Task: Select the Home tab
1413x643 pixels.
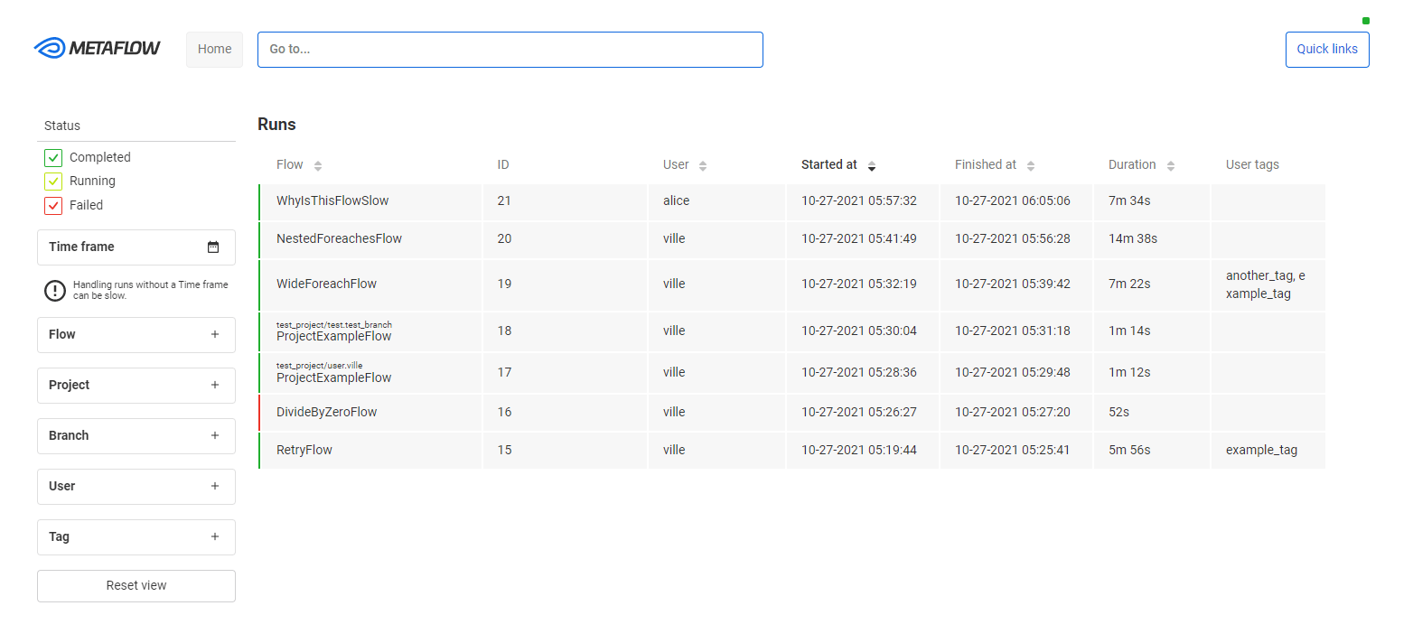Action: 214,49
